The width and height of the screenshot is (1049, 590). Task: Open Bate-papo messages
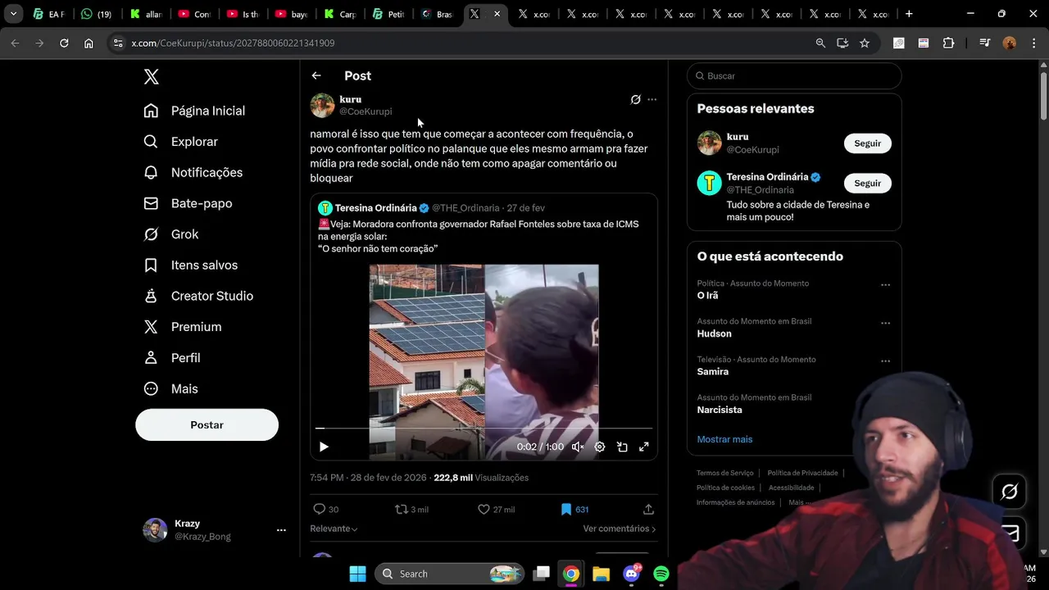point(188,203)
